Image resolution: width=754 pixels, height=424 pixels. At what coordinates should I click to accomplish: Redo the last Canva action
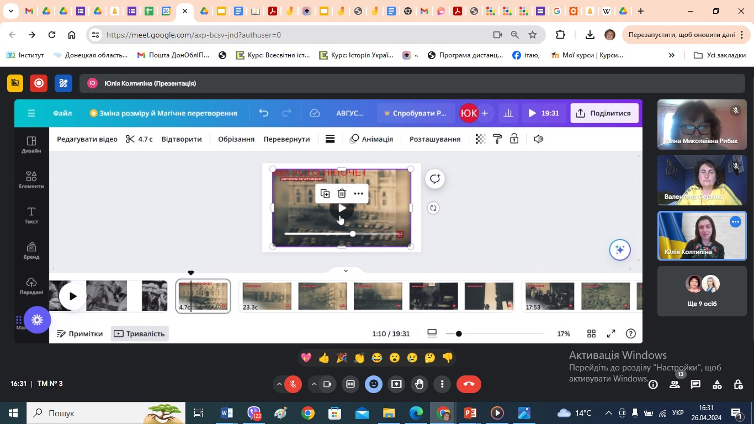(x=286, y=113)
